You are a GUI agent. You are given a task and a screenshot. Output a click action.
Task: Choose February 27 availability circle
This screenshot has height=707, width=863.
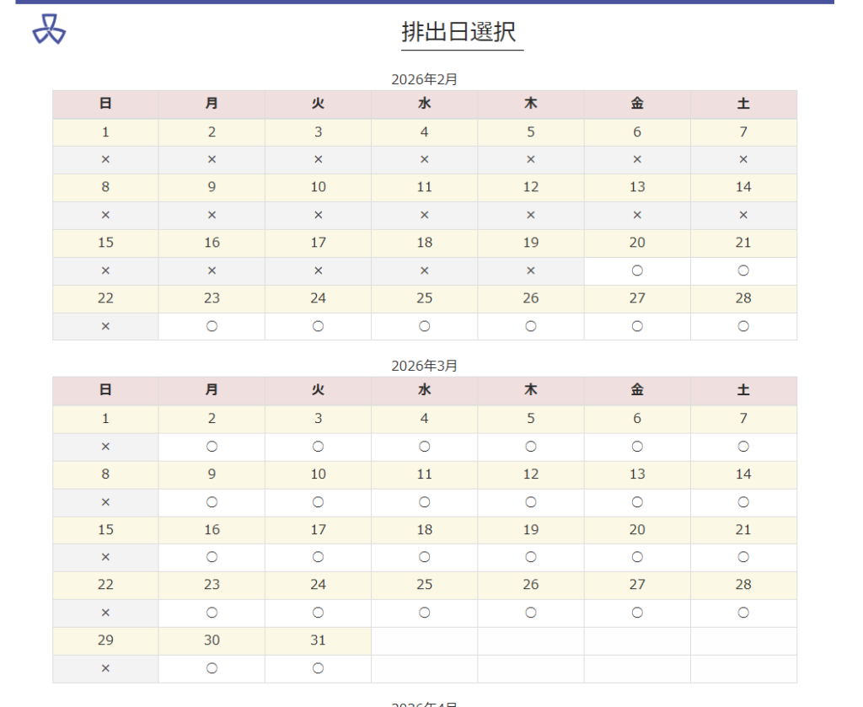[x=637, y=326]
